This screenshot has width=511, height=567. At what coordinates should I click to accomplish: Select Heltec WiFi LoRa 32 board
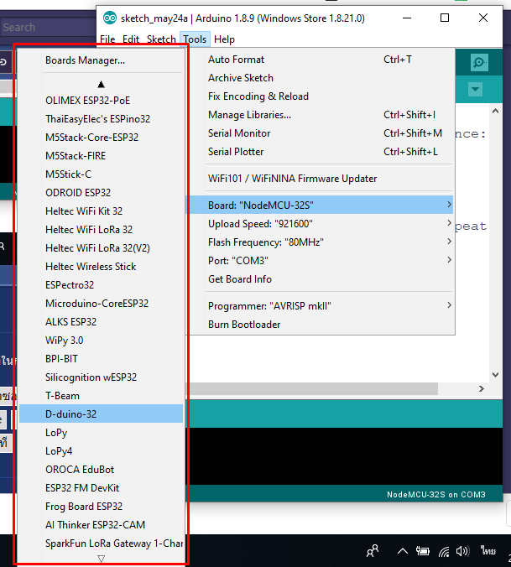point(102,229)
